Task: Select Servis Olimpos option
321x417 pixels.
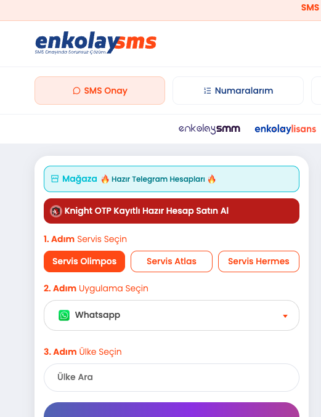Action: tap(84, 261)
